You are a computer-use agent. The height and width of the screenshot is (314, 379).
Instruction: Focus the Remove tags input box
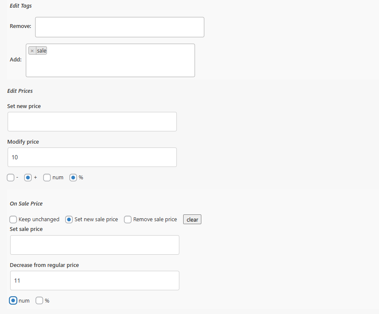pos(120,27)
